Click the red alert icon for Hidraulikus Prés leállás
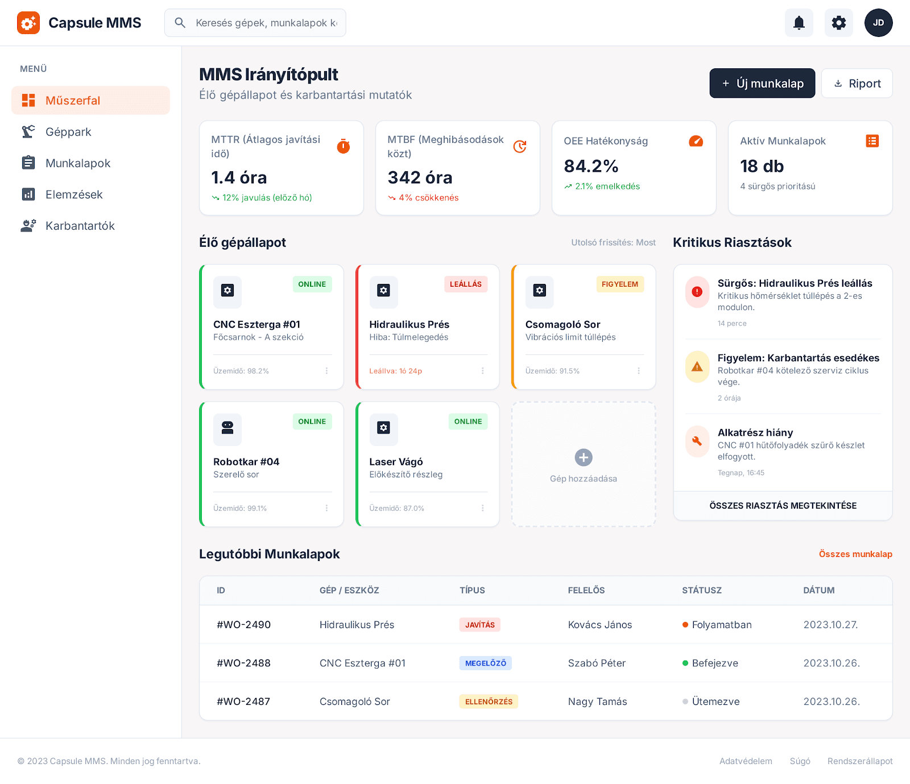This screenshot has height=784, width=910. pos(697,292)
